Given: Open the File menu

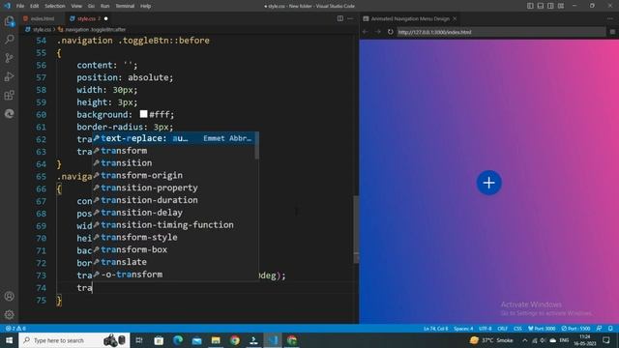Looking at the screenshot, I should pos(20,6).
